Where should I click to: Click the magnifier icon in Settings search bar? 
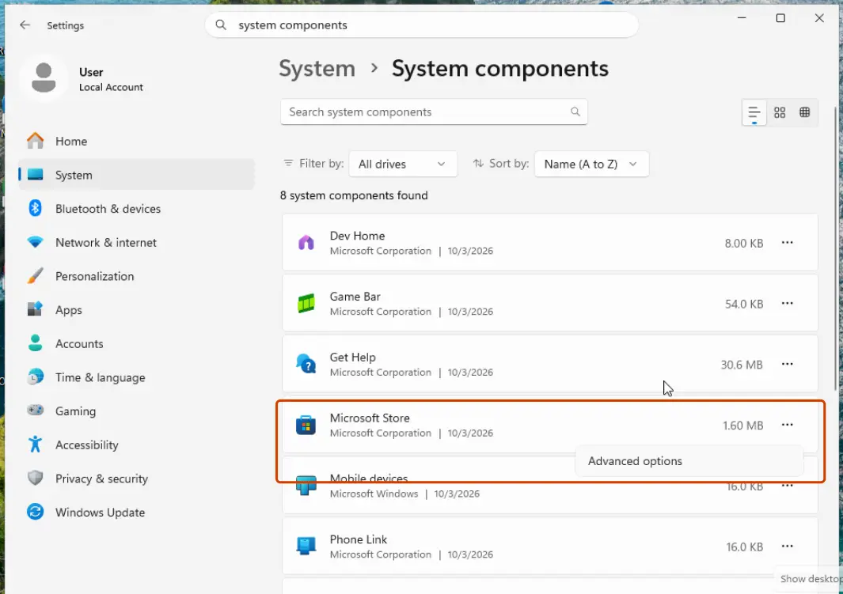tap(221, 25)
